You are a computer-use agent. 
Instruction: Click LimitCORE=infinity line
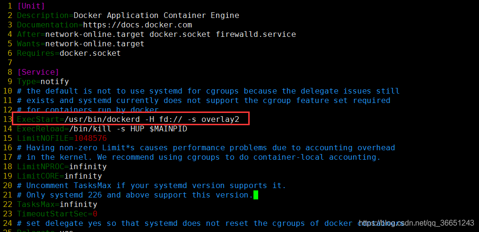pyautogui.click(x=59, y=176)
